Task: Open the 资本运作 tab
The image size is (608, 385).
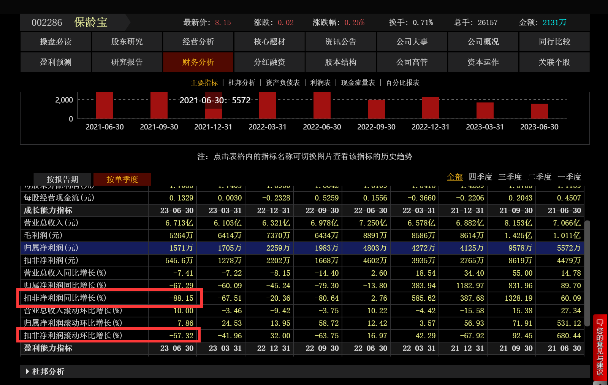Action: [483, 62]
